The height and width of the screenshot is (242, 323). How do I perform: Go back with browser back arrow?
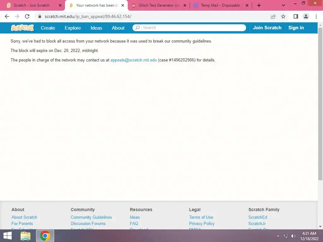pos(7,16)
